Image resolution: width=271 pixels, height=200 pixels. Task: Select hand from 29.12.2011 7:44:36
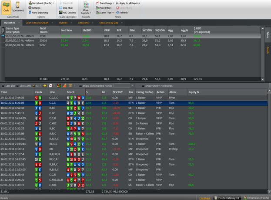click(134, 98)
